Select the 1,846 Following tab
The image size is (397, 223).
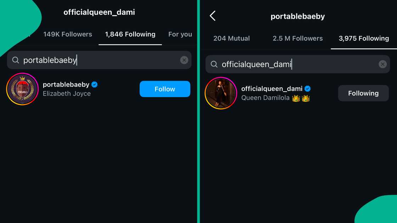(130, 34)
